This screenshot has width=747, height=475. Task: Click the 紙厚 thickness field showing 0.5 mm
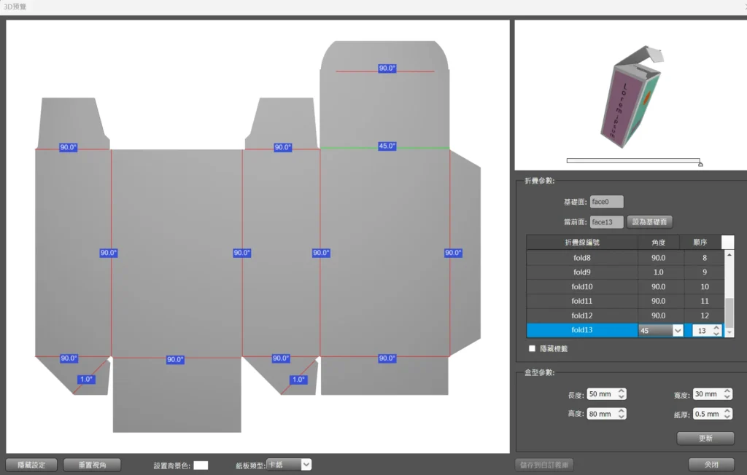point(706,414)
